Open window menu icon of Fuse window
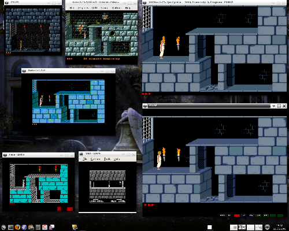 point(5,155)
